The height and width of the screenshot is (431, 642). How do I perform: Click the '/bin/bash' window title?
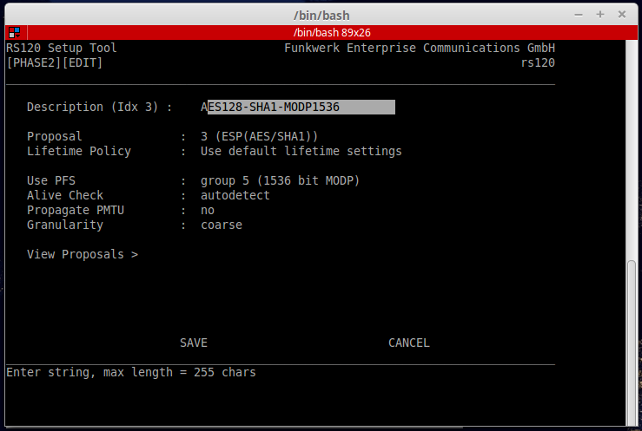click(321, 15)
